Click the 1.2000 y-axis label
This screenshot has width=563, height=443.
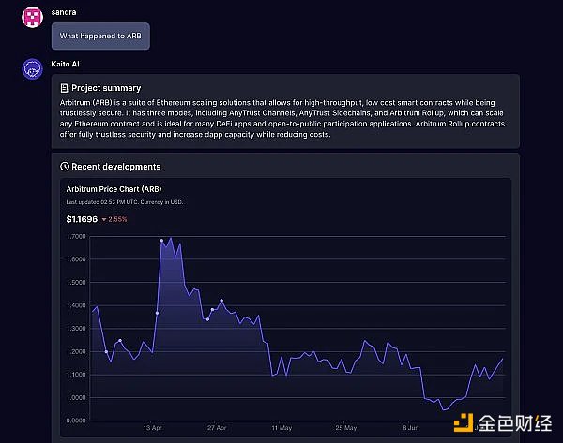tap(76, 351)
